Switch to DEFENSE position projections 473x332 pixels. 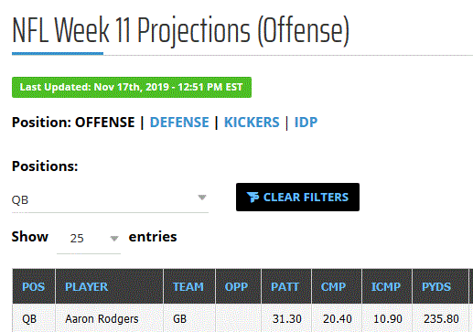click(x=179, y=123)
